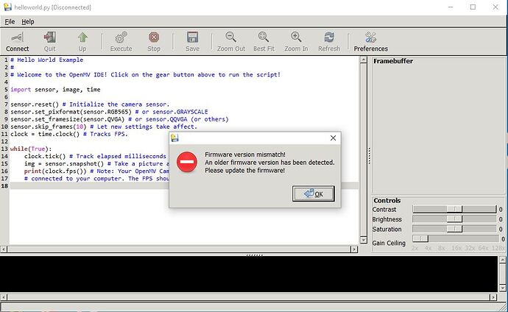Viewport: 508px width, 312px height.
Task: Click the Saturation slider handle
Action: tap(454, 229)
